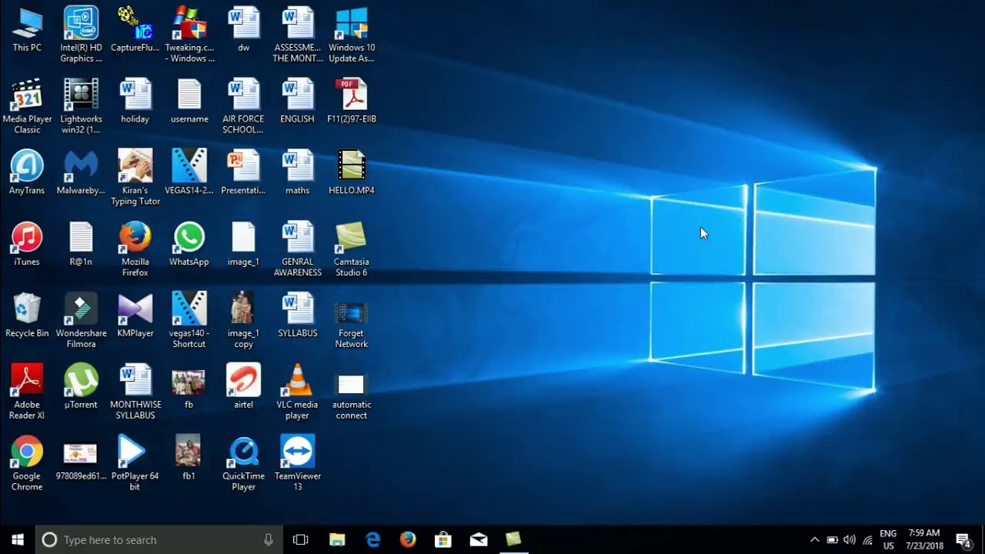Open volume control in system tray
Image resolution: width=985 pixels, height=554 pixels.
(850, 539)
